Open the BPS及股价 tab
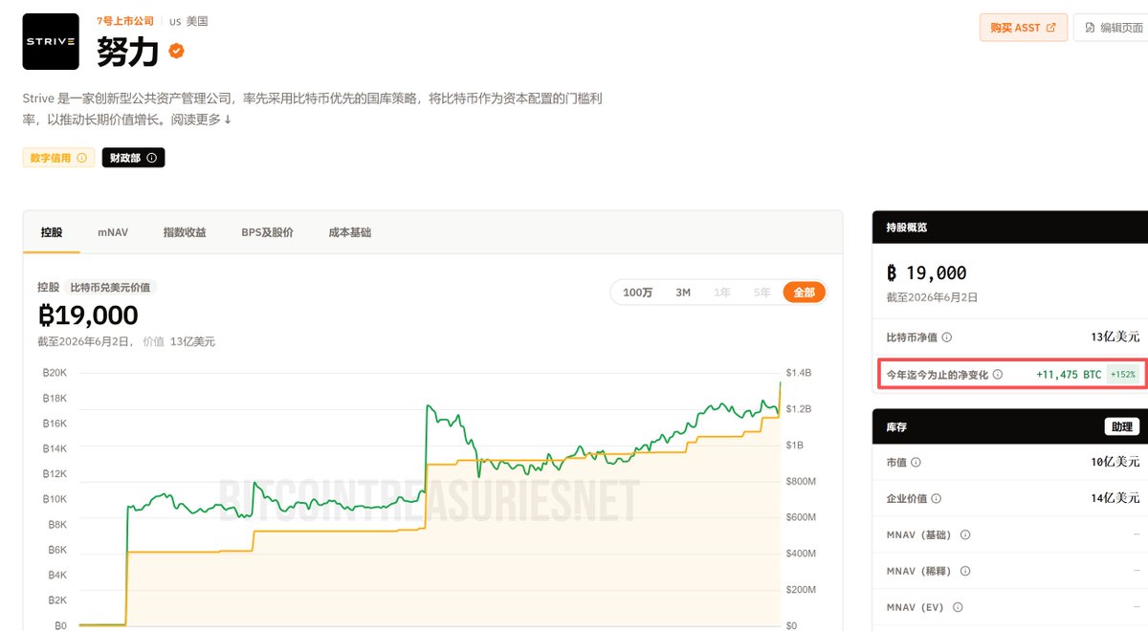Screen dimensions: 1148x631 click(267, 232)
